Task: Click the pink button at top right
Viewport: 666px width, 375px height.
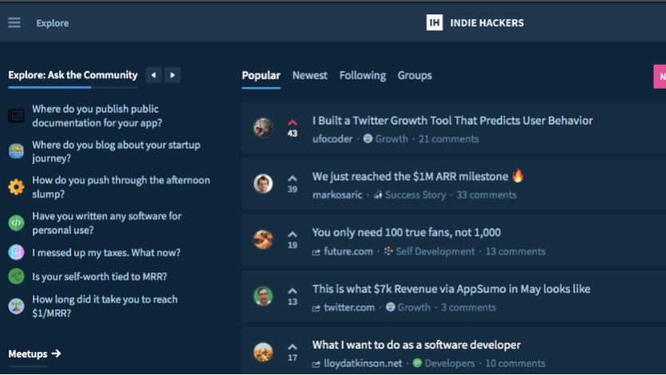Action: point(660,77)
